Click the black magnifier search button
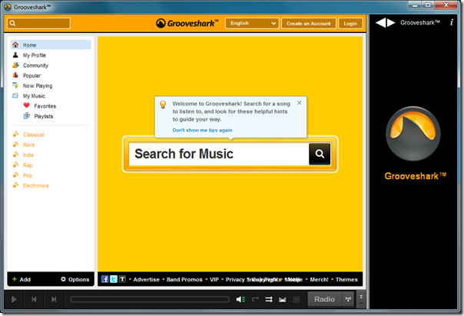The height and width of the screenshot is (316, 464). coord(320,154)
